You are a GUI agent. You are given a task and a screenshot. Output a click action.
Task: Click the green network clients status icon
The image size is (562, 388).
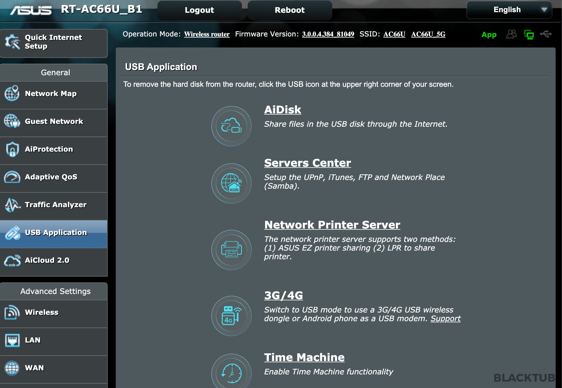click(x=529, y=35)
